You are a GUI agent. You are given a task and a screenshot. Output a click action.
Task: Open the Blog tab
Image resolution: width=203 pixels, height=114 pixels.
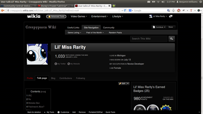tap(53, 78)
